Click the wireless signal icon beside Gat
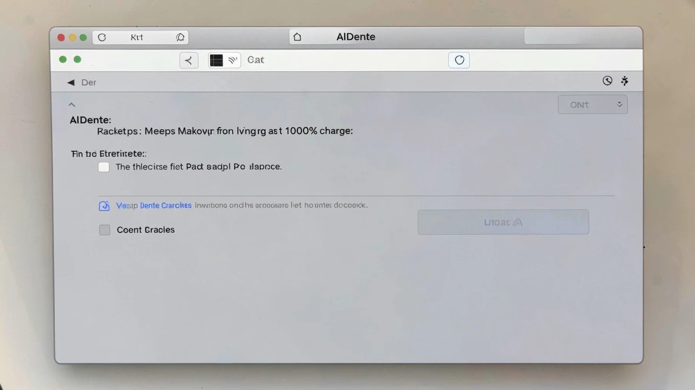 233,60
